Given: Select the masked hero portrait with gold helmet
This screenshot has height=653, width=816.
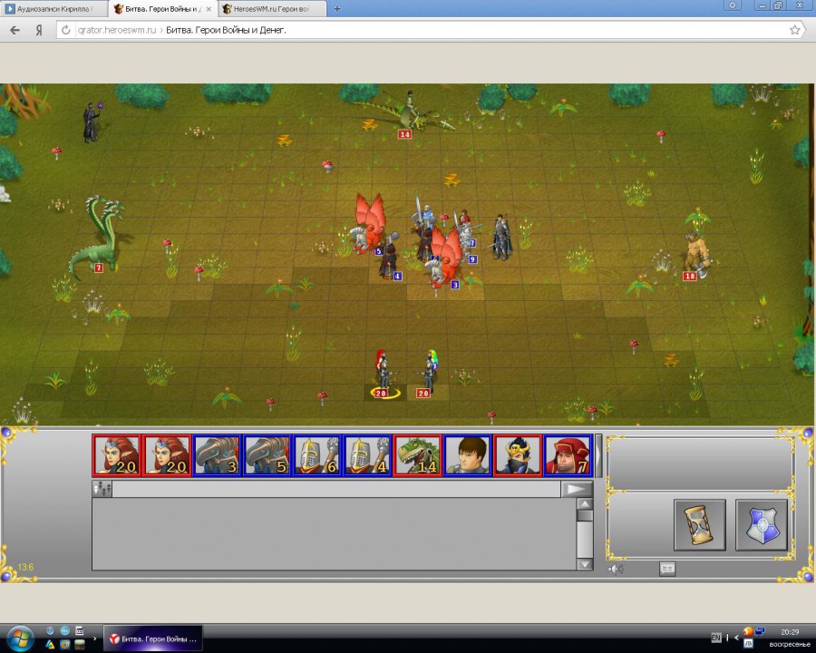Looking at the screenshot, I should tap(518, 455).
